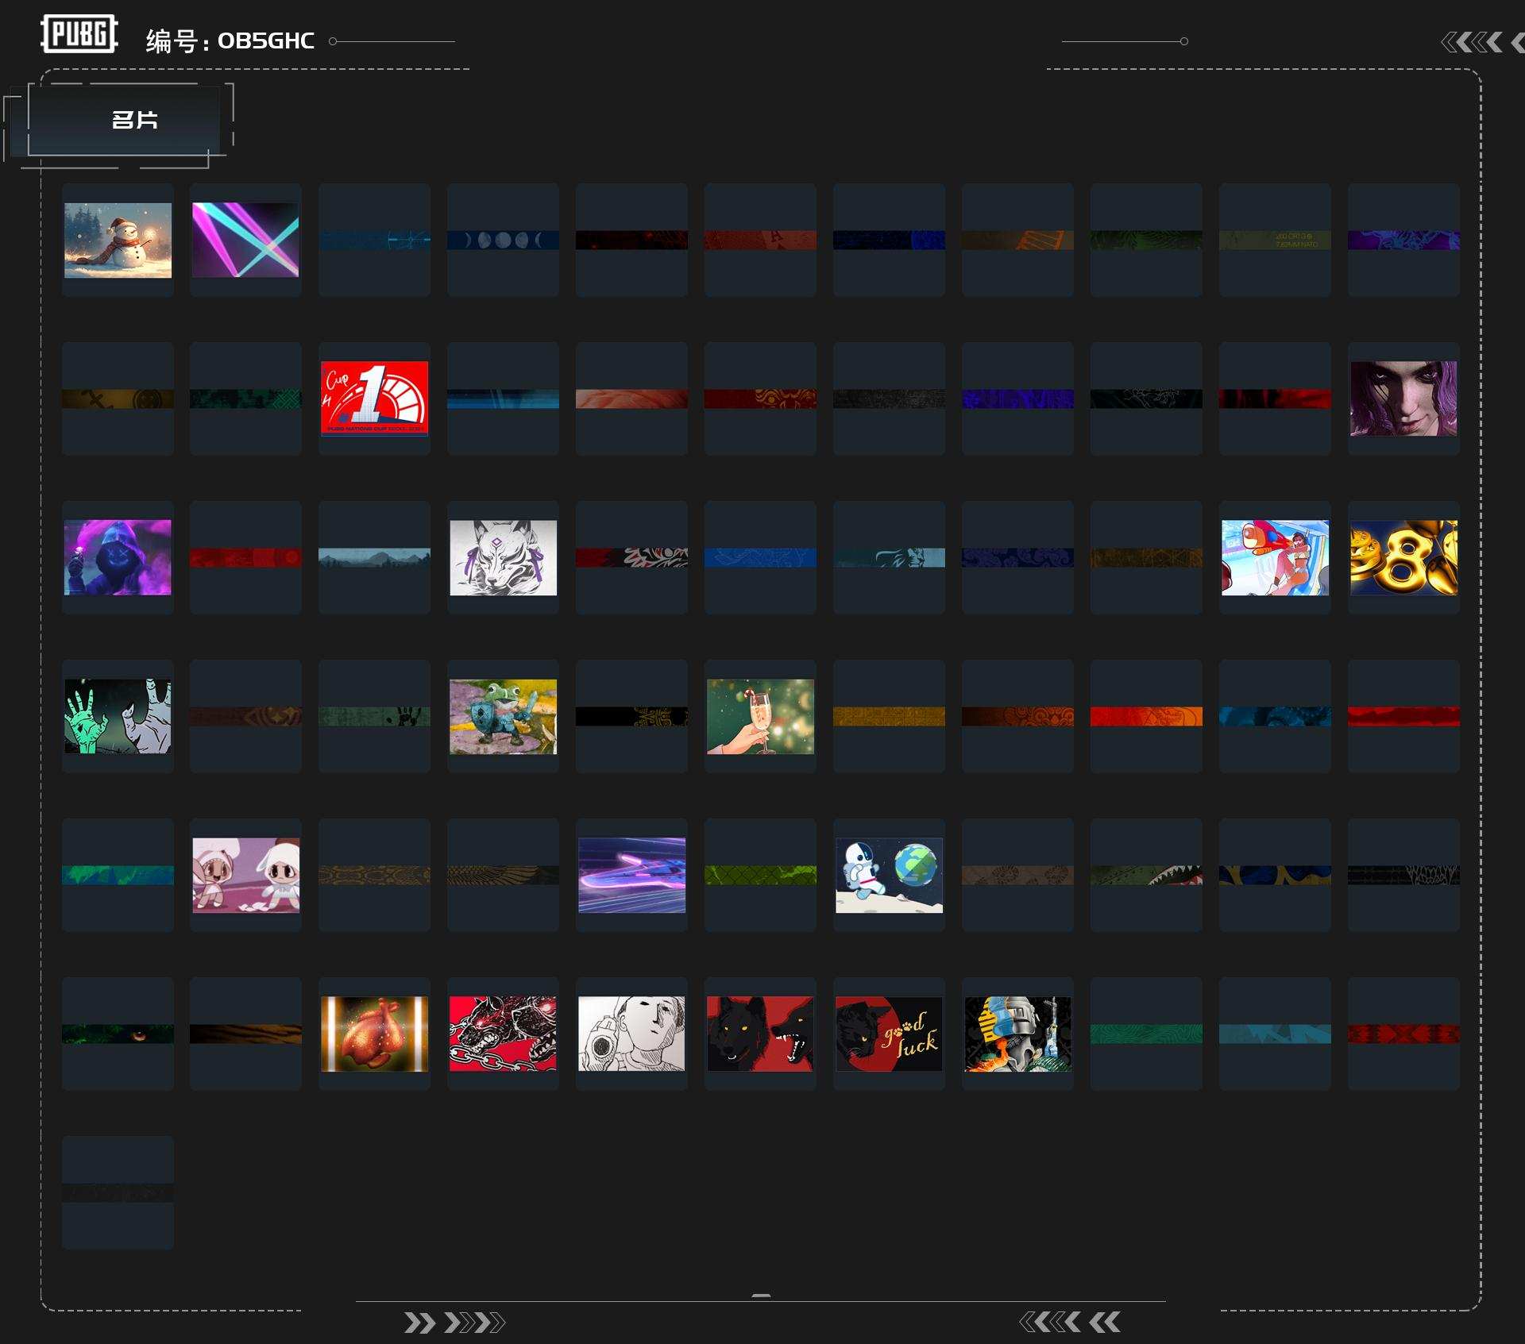
Task: Pick the purple-haired woman nameplate
Action: tap(1403, 399)
